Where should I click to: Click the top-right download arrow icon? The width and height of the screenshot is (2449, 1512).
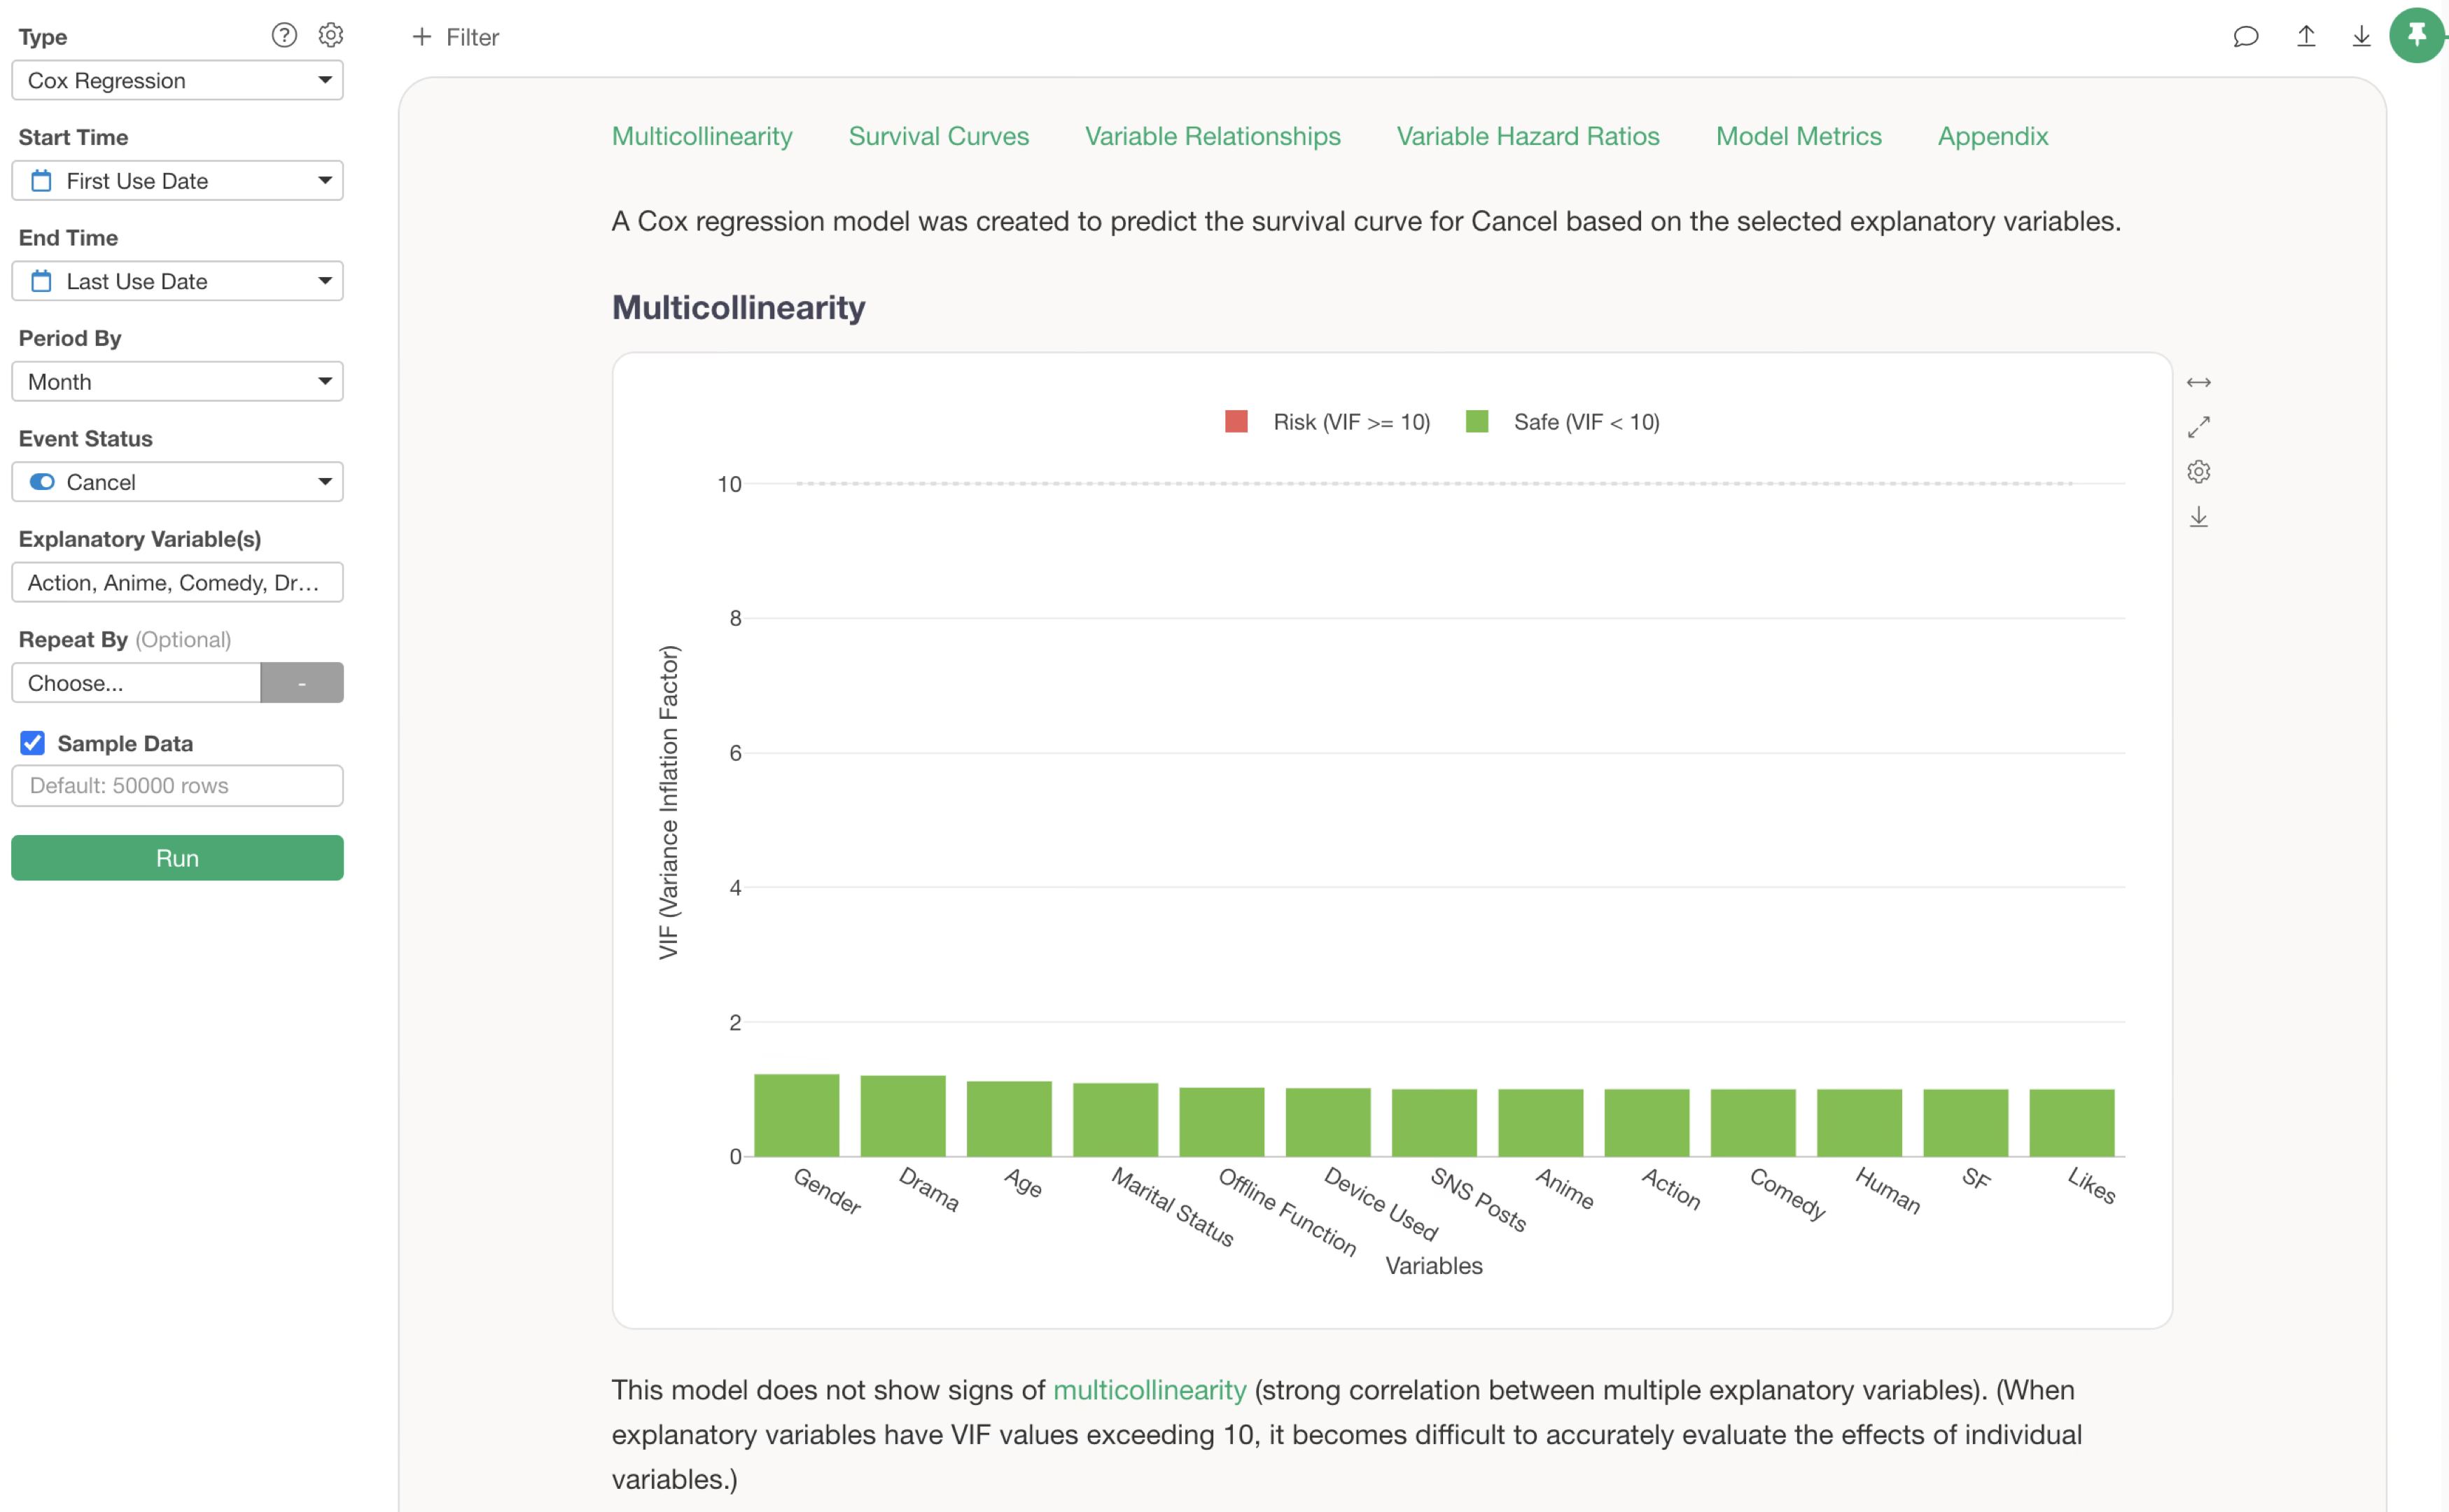click(x=2361, y=37)
